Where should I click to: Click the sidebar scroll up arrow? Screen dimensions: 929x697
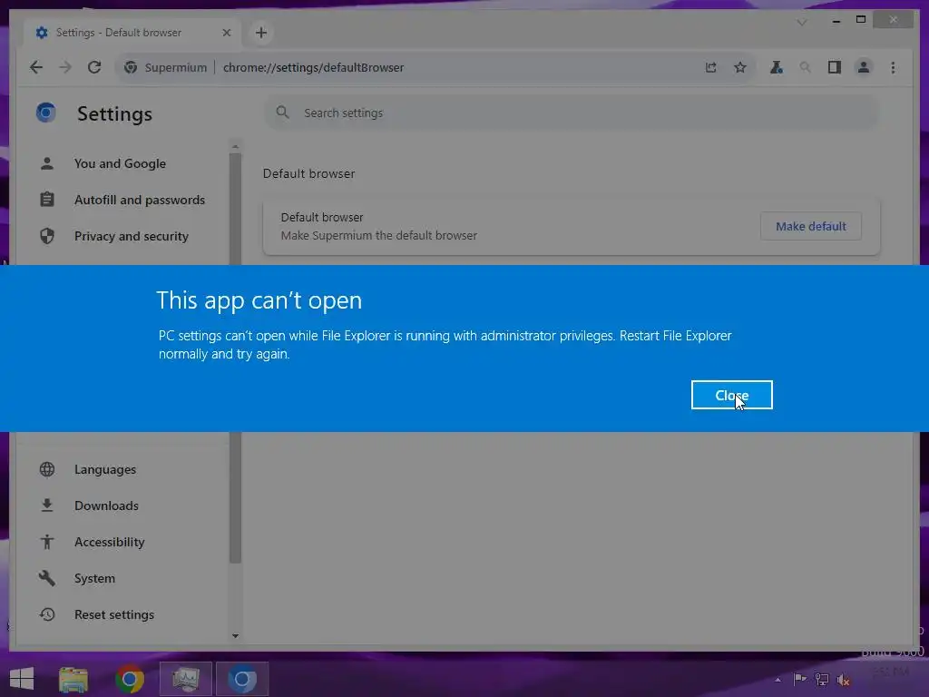coord(235,146)
